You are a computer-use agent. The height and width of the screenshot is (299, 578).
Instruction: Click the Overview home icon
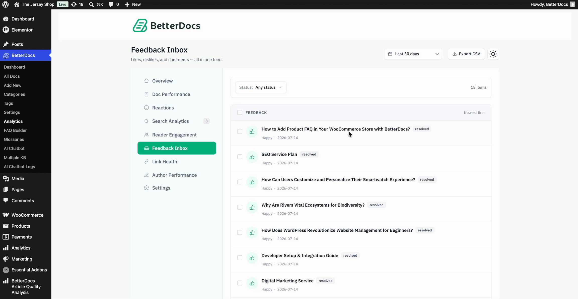tap(147, 81)
